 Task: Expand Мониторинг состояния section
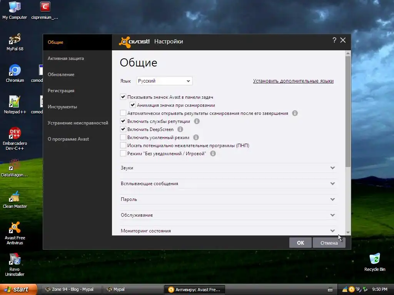point(228,231)
